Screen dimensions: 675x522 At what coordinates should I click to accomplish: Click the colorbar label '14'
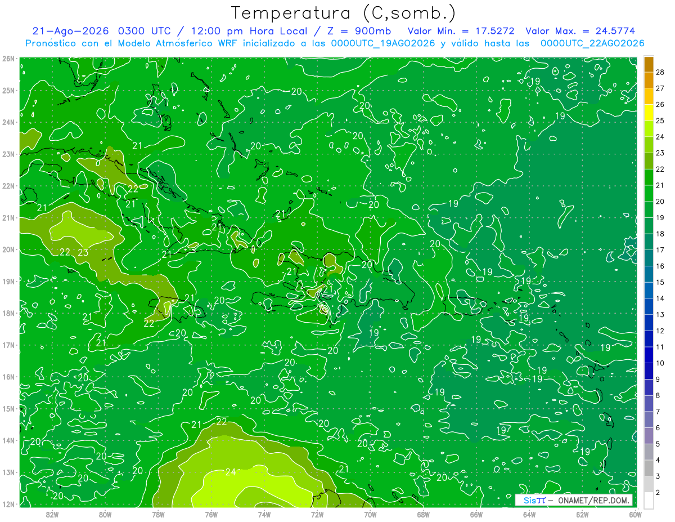[660, 298]
